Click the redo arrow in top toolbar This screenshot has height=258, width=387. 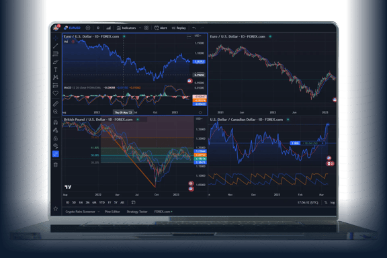202,28
